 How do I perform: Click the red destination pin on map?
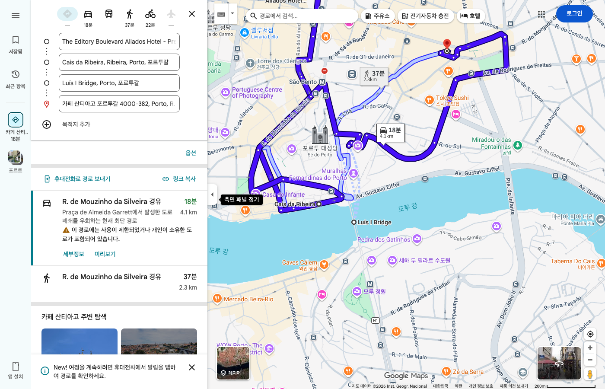tap(447, 45)
